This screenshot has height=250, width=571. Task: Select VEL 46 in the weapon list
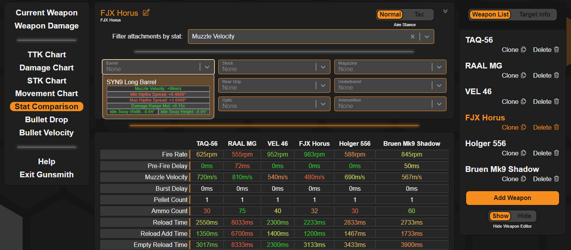[x=479, y=91]
